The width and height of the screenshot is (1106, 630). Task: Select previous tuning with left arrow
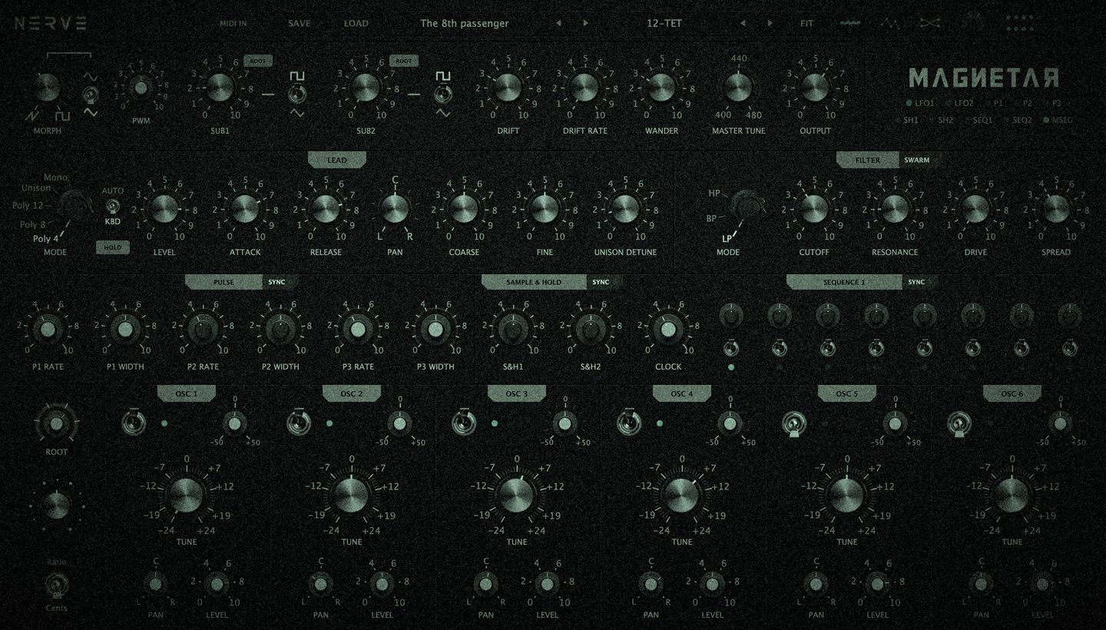pyautogui.click(x=743, y=23)
